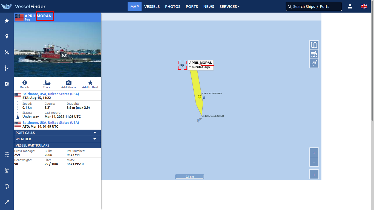Zoom out on the map
374x210 pixels.
(x=314, y=162)
